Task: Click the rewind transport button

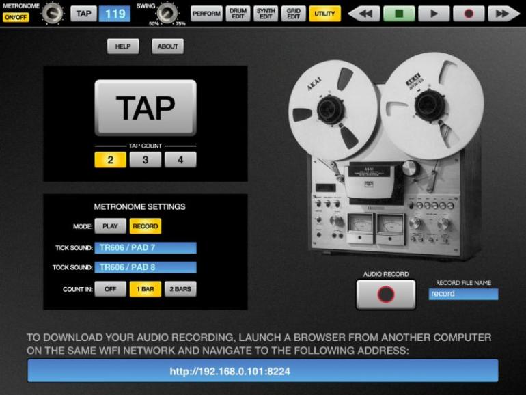Action: tap(364, 14)
